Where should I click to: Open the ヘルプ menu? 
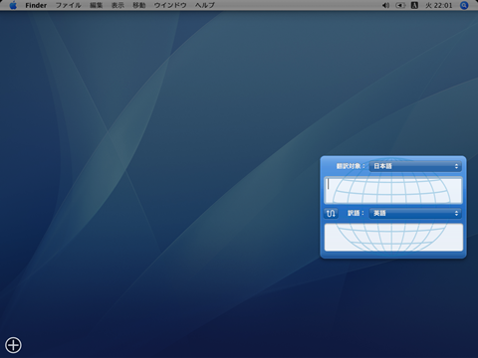click(x=205, y=5)
